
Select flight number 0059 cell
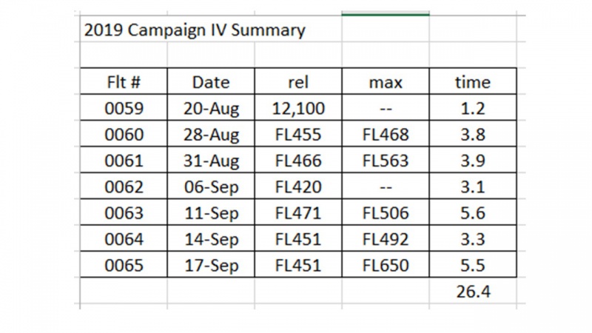coord(125,109)
